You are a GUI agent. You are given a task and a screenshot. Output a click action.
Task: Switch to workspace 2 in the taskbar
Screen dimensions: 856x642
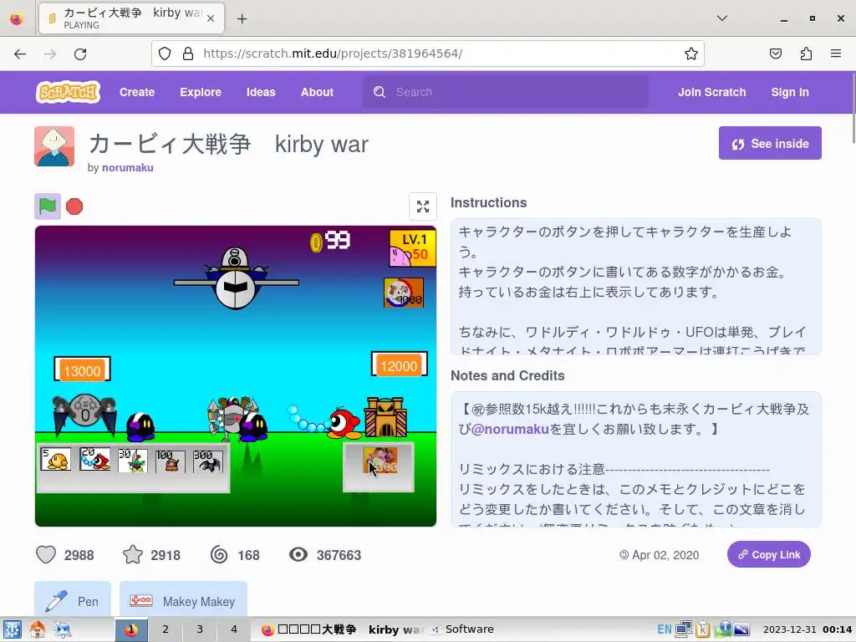point(166,629)
